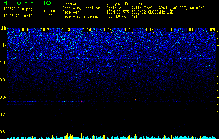This screenshot has width=219, height=139.
Task: Click time marker 1012
Action: [x=45, y=30]
